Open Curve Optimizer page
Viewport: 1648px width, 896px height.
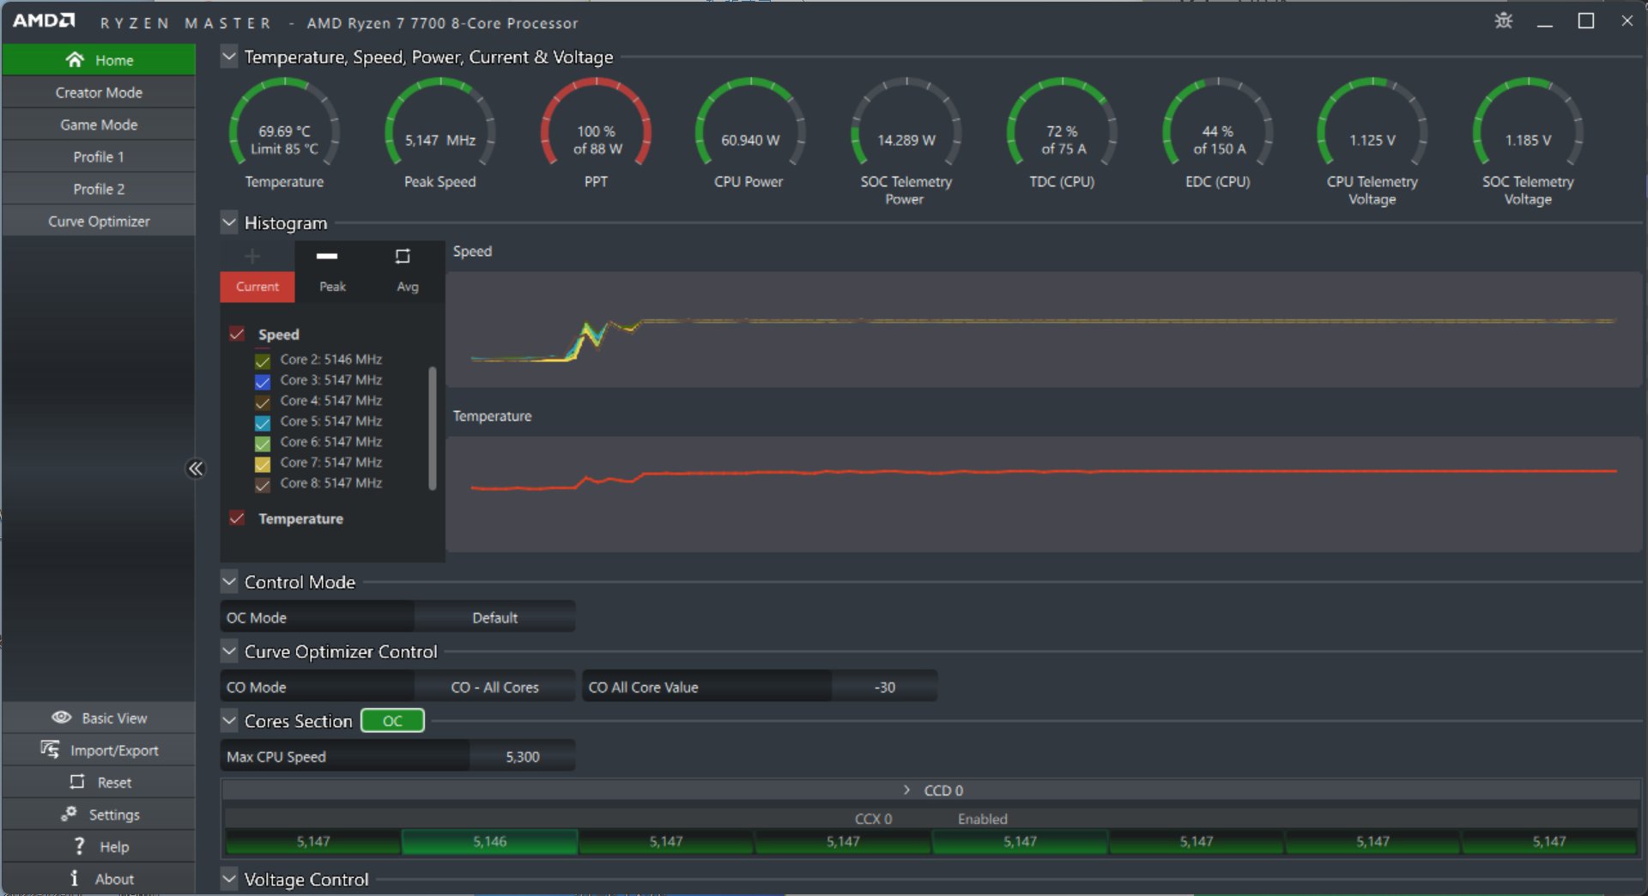point(99,221)
